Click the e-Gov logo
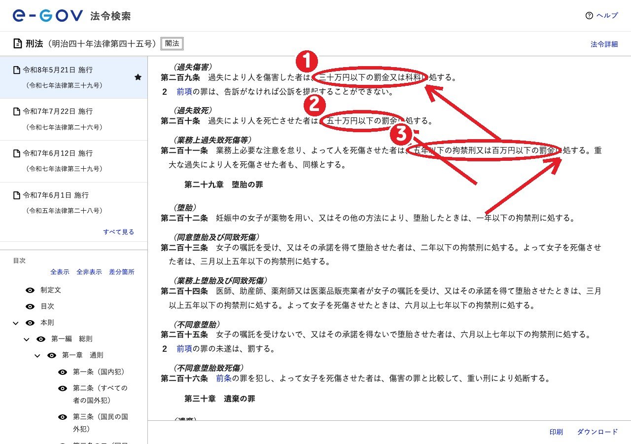This screenshot has height=444, width=631. (x=48, y=16)
